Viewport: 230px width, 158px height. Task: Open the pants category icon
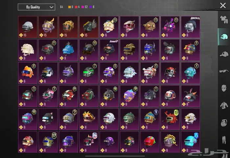point(224,140)
